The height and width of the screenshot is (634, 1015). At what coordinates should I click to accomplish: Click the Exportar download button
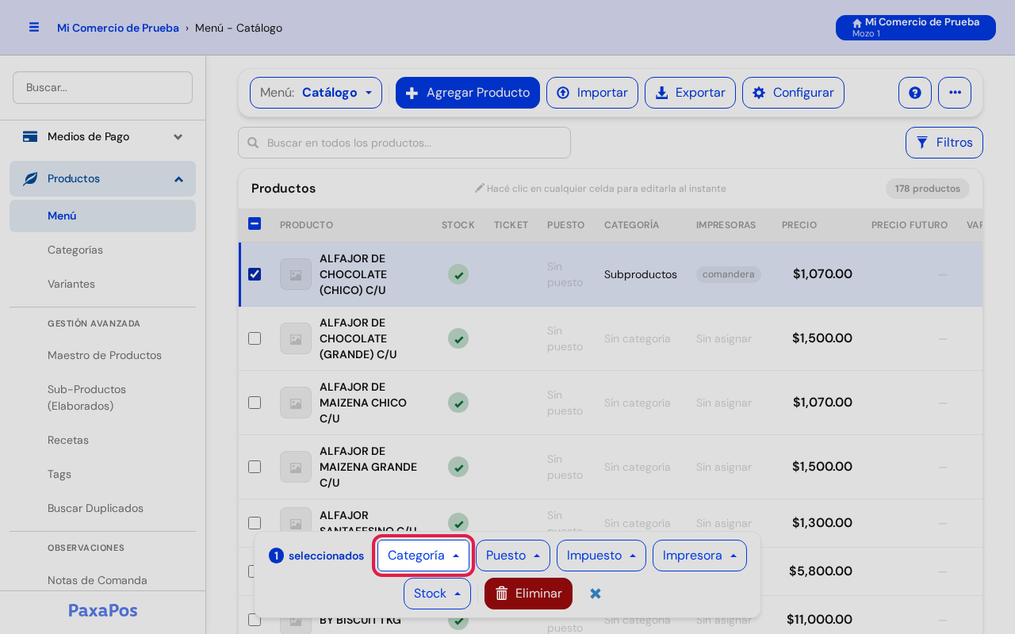pyautogui.click(x=690, y=93)
